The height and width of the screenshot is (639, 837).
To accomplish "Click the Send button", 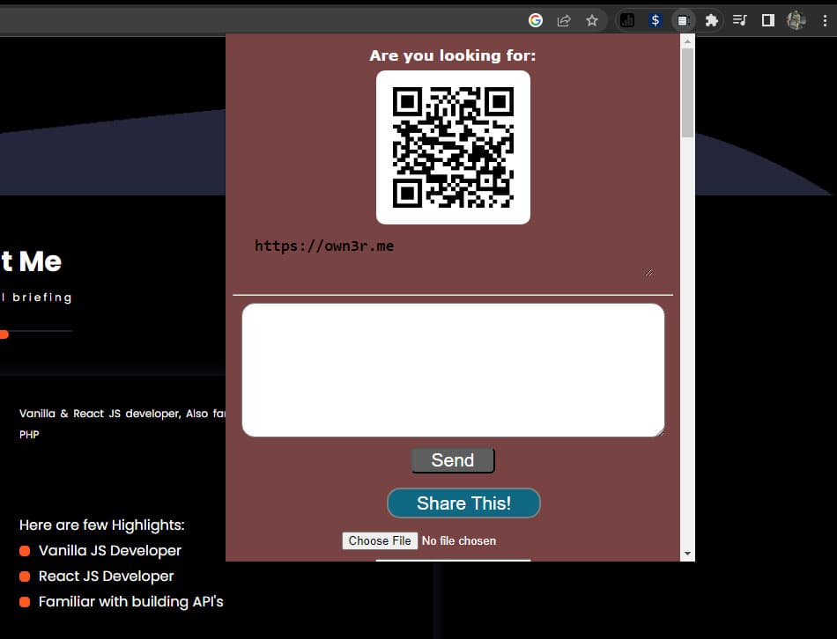I will tap(452, 459).
